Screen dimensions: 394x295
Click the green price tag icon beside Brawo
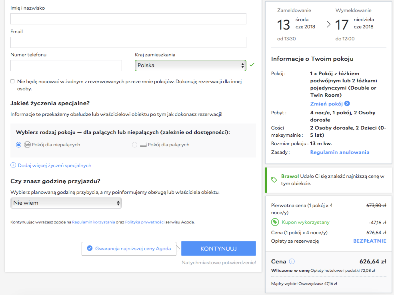[274, 180]
